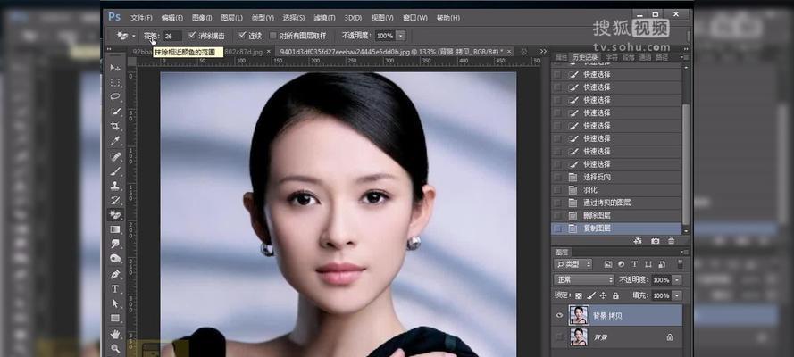Click the 容差 tolerance input field
This screenshot has height=357, width=794.
coord(171,36)
